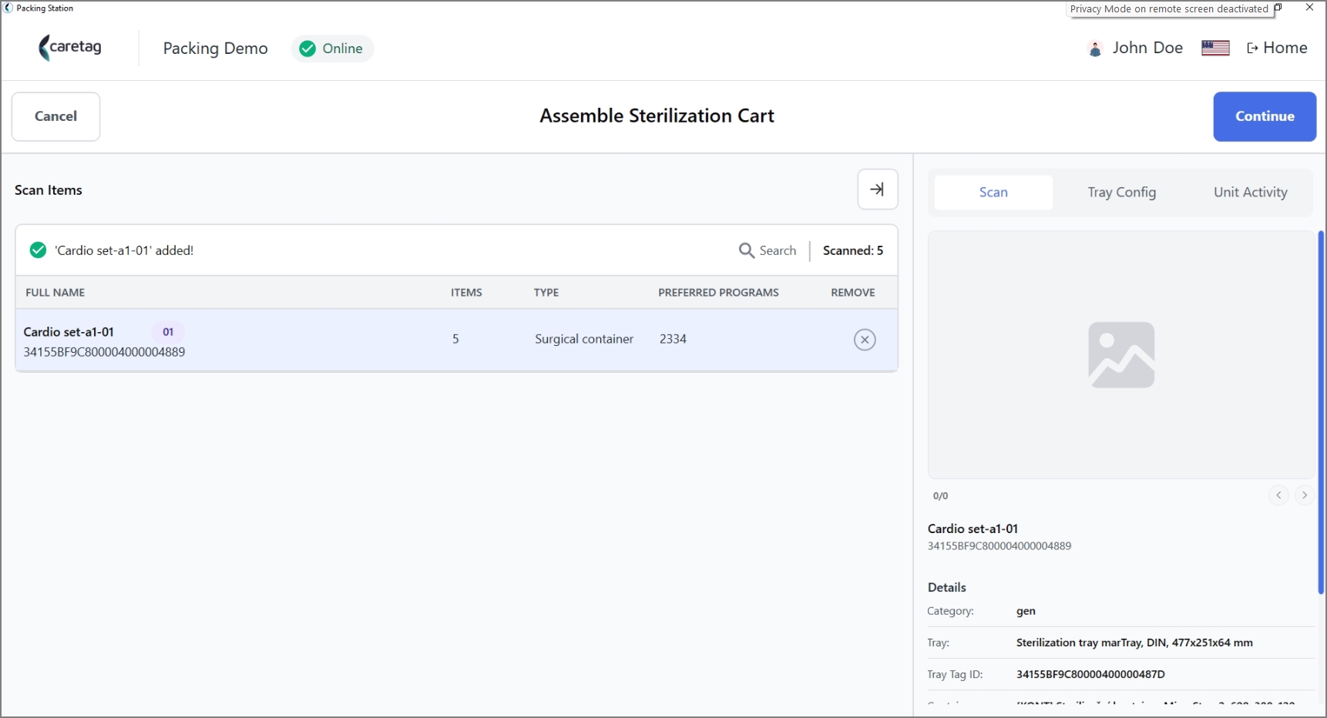This screenshot has width=1327, height=718.
Task: Open the Unit Activity tab
Action: 1250,193
